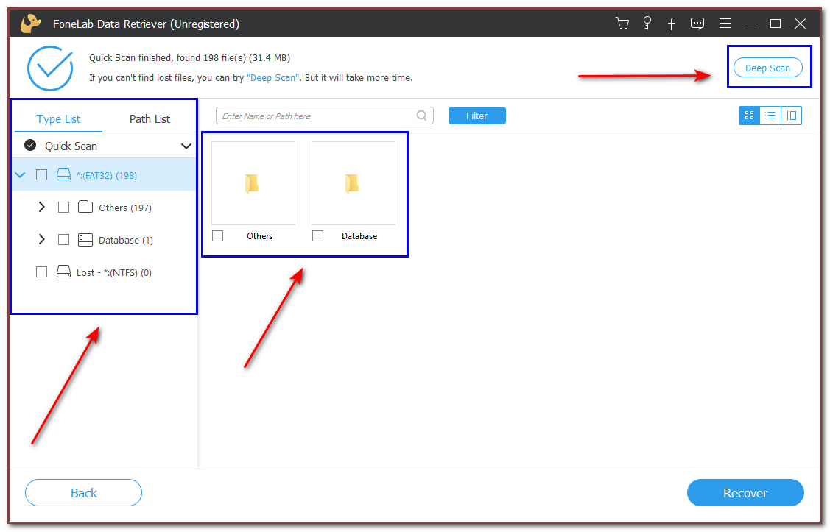
Task: Collapse the Quick Scan section chevron
Action: click(186, 146)
